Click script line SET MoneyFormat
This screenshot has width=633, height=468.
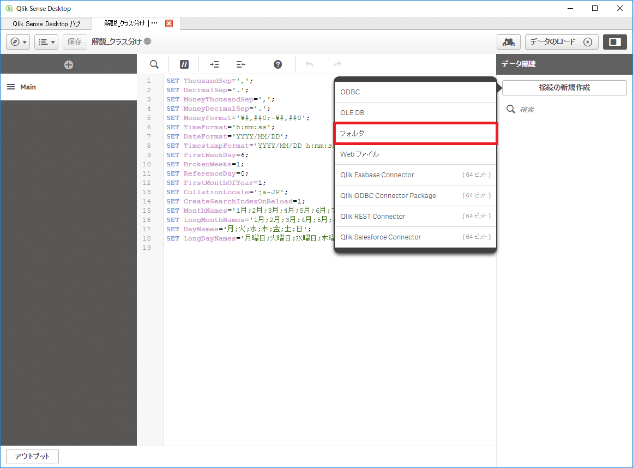pyautogui.click(x=238, y=118)
